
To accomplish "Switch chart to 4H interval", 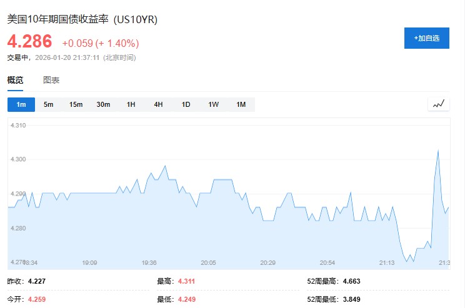I will (159, 104).
